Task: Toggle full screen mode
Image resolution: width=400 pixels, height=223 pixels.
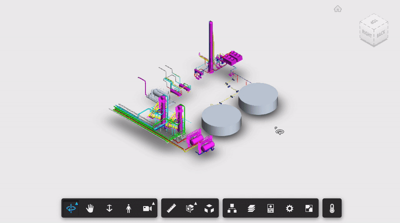Action: coord(308,208)
